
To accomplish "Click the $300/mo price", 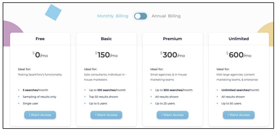I will pyautogui.click(x=173, y=55).
